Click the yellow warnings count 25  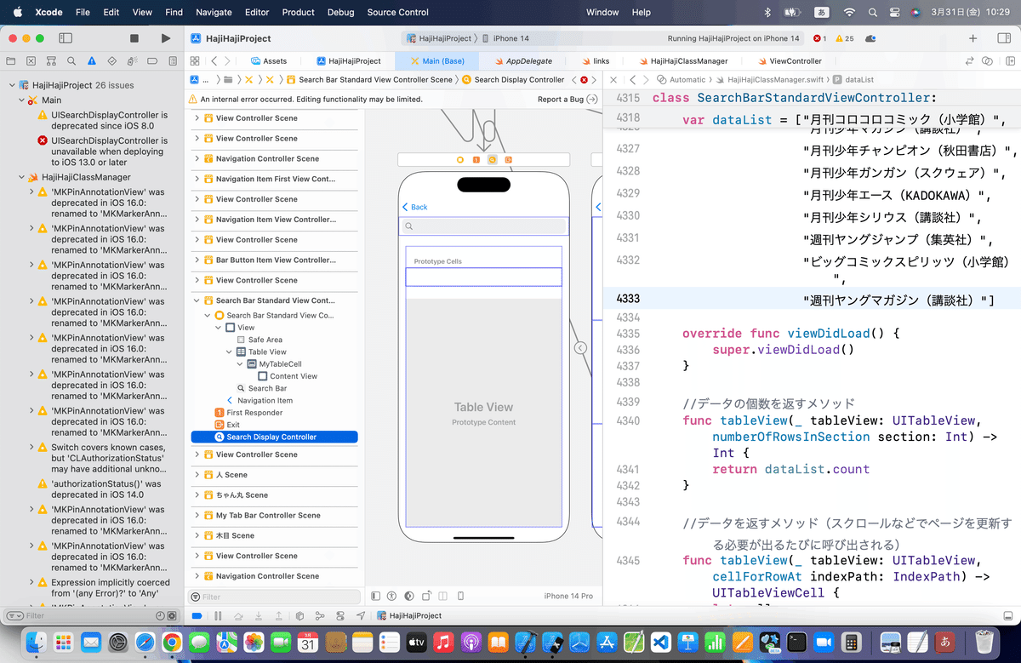(845, 39)
